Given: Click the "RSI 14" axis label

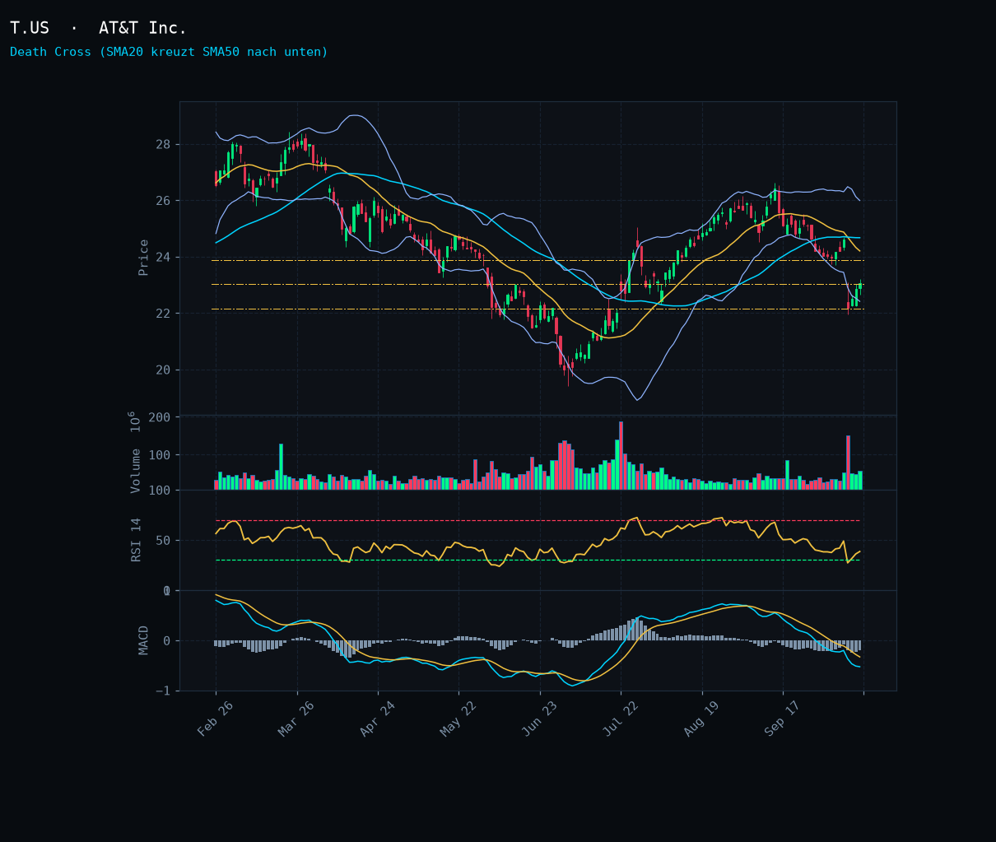Looking at the screenshot, I should pos(137,540).
